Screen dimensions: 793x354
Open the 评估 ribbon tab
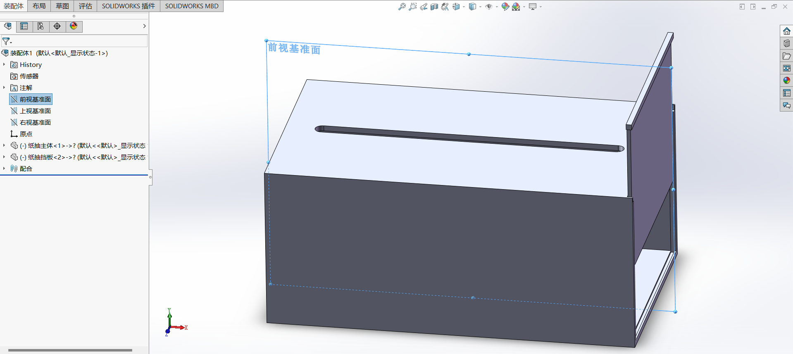[86, 6]
